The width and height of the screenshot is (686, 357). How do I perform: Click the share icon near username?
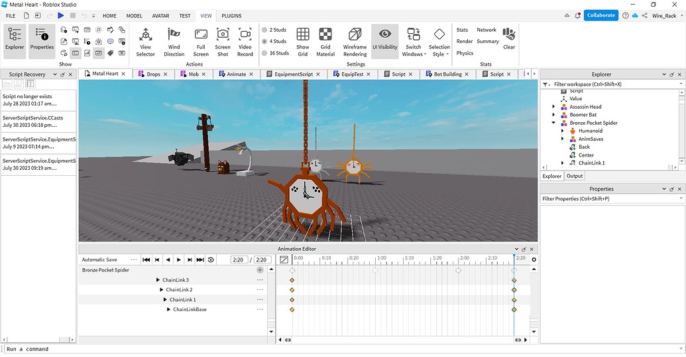644,15
